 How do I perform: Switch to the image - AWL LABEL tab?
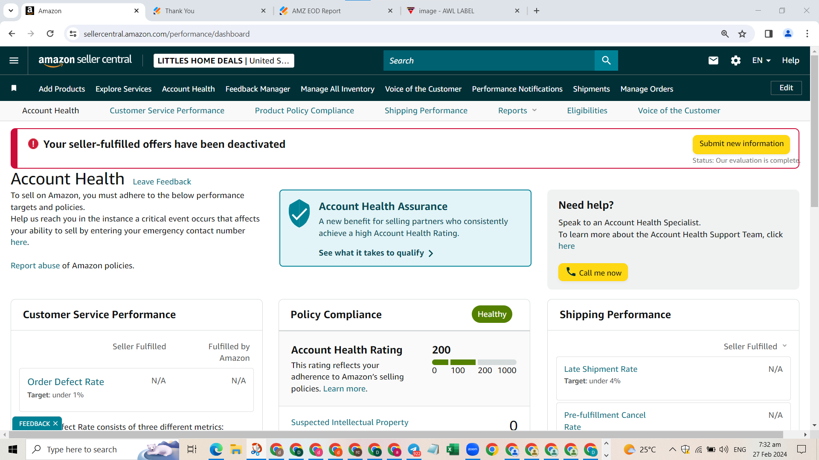(463, 11)
